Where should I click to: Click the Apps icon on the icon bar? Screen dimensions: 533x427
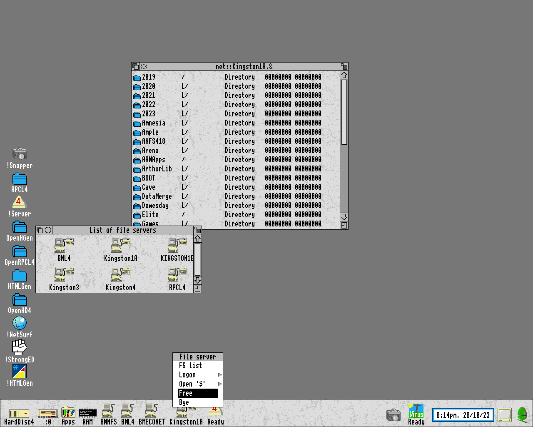[x=68, y=413]
